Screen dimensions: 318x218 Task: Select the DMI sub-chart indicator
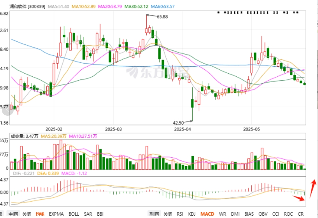point(235,214)
